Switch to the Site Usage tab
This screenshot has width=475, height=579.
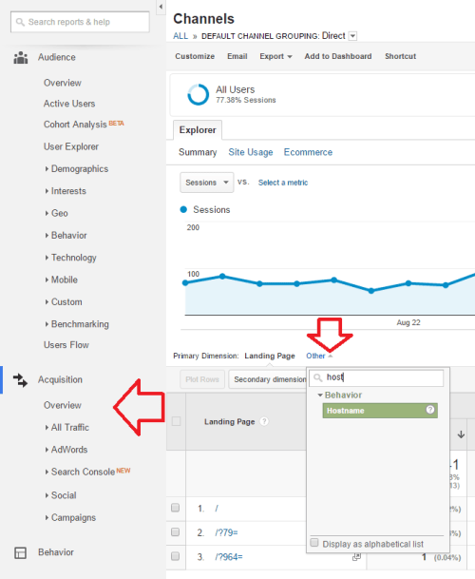[251, 152]
